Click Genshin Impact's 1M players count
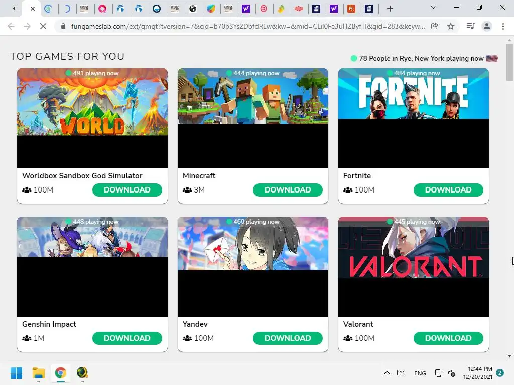The width and height of the screenshot is (514, 385). click(x=39, y=338)
